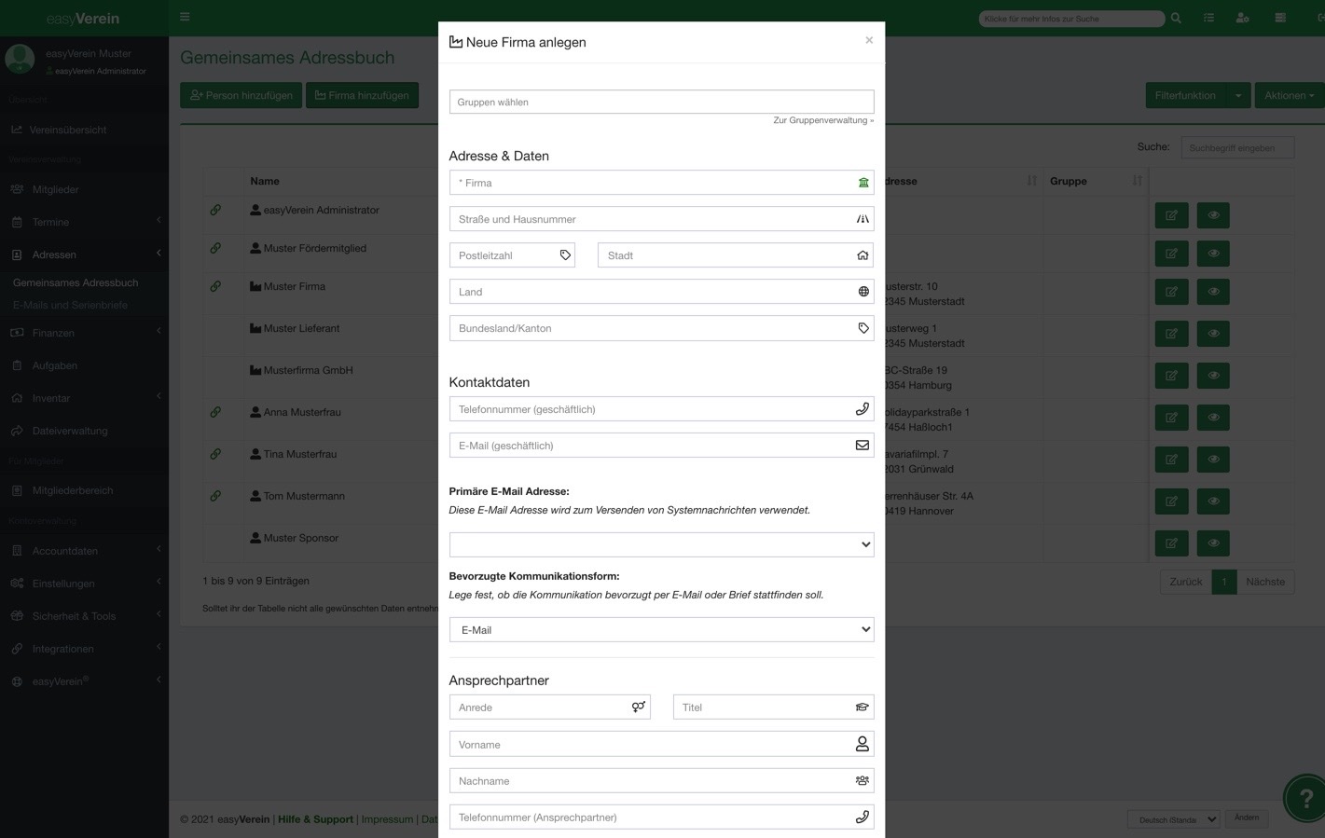Screen dimensions: 1325x838
Task: Toggle eye view icon for Musterfirma GmbH row
Action: [x=1213, y=376]
